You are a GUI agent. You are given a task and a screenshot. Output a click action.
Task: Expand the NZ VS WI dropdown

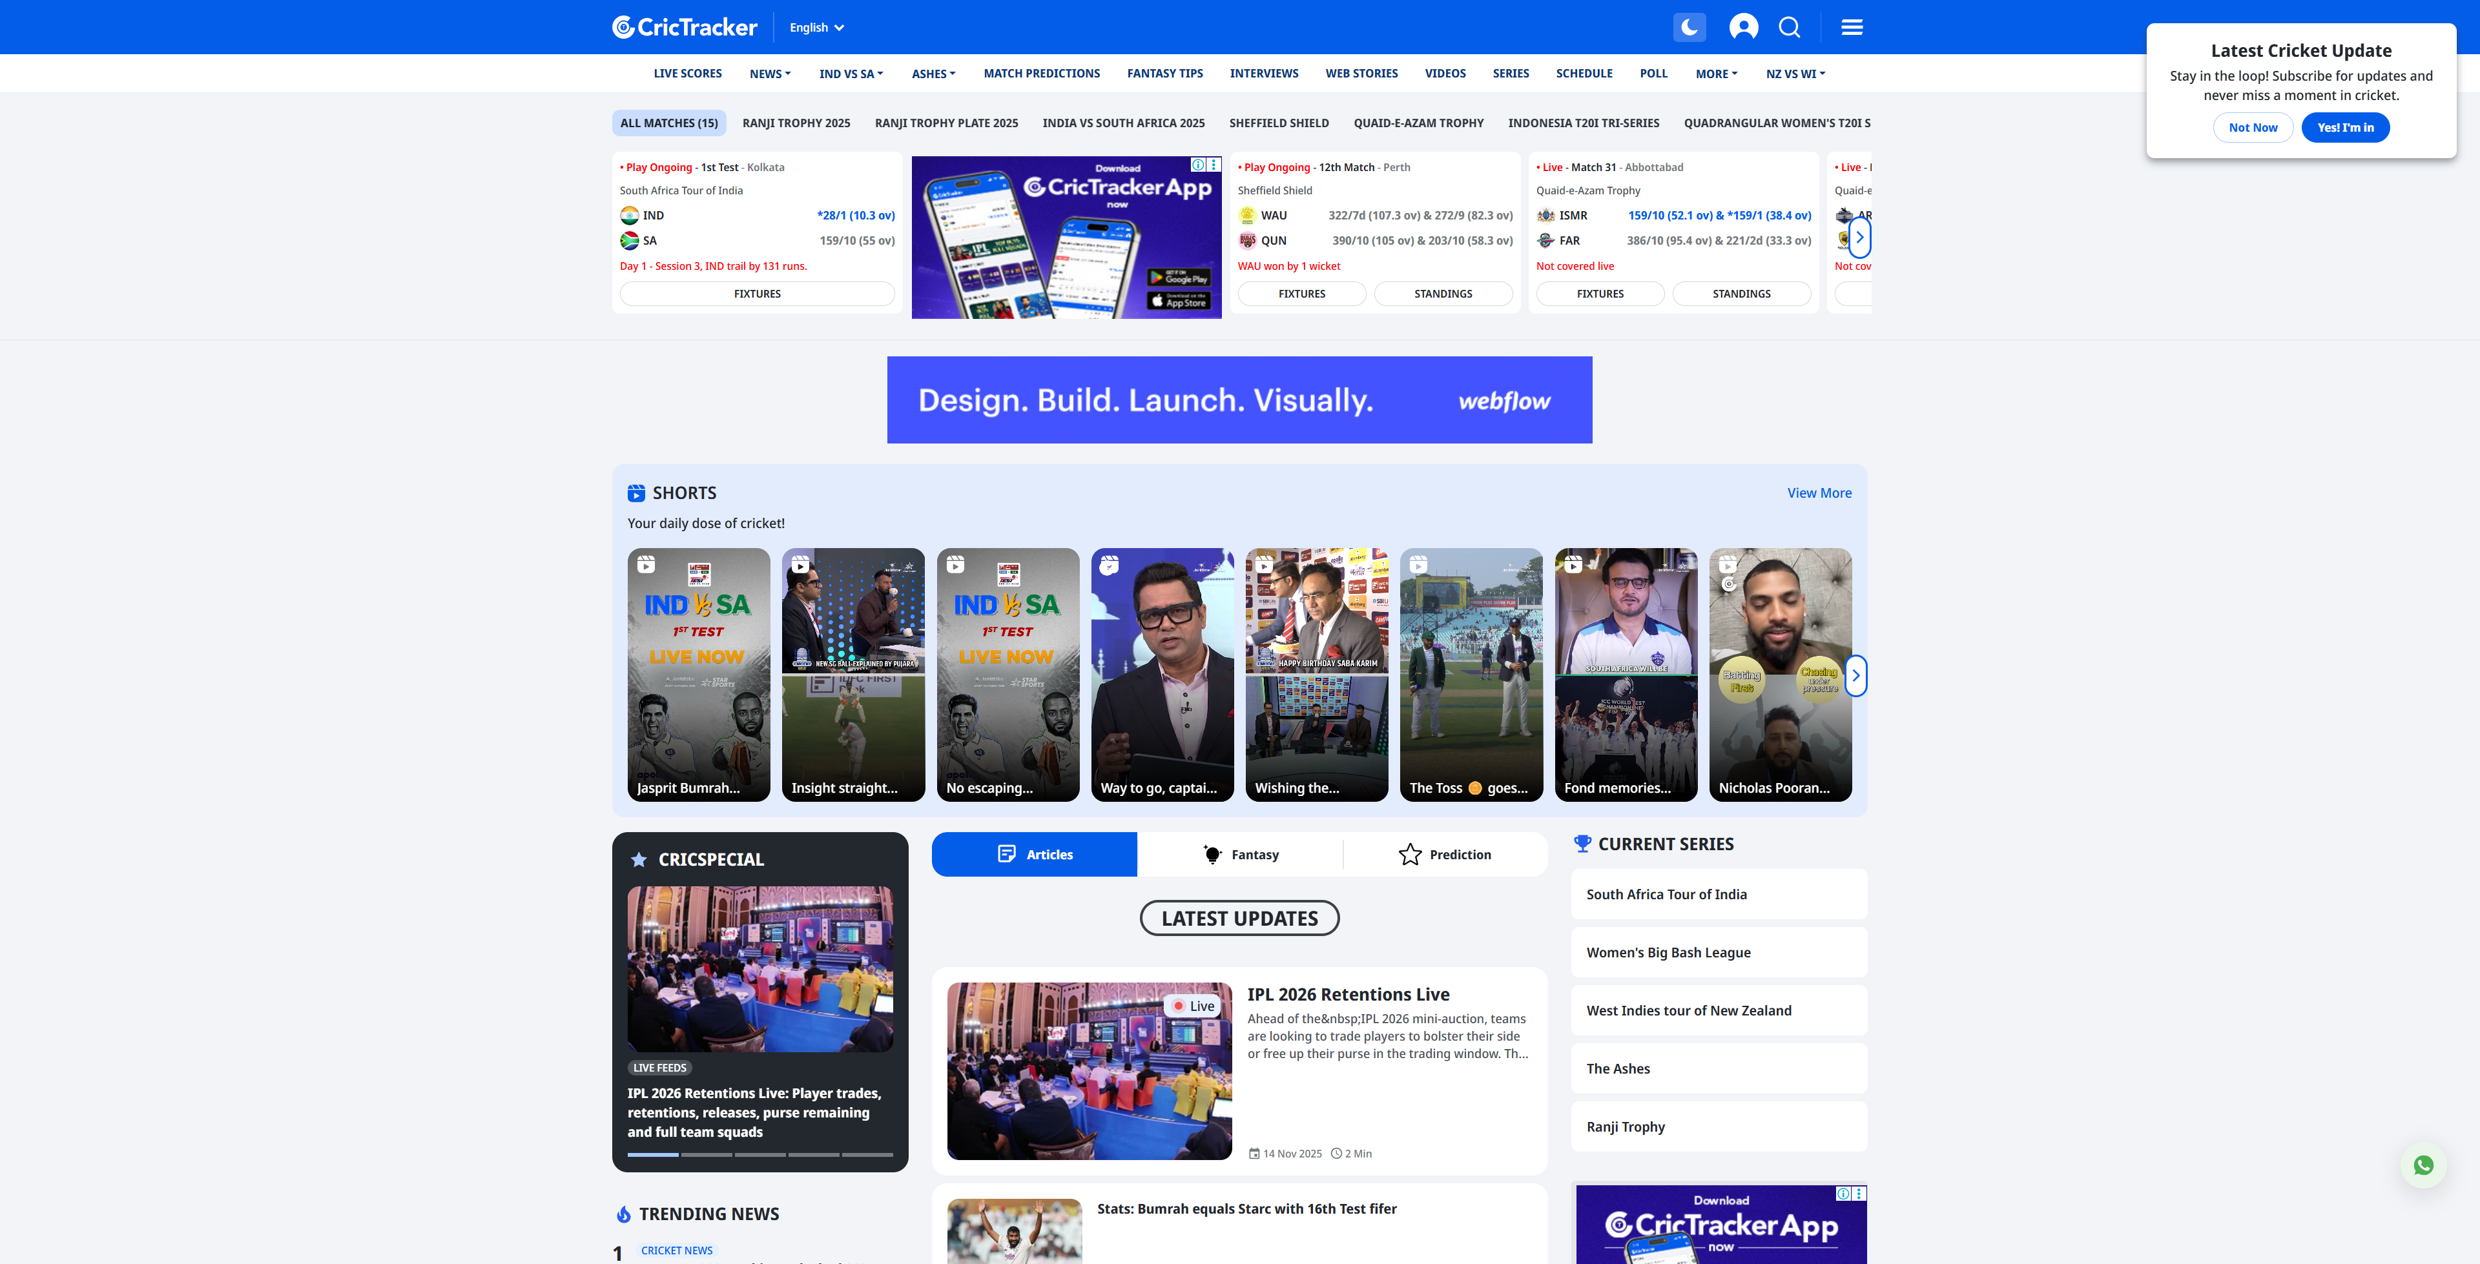pos(1795,74)
